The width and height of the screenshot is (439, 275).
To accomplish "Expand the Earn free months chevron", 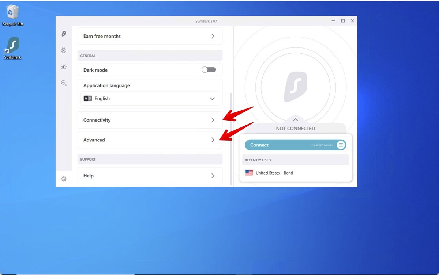I will click(213, 36).
